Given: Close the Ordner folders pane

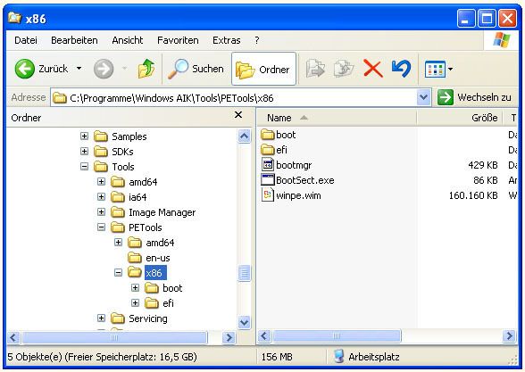Looking at the screenshot, I should coord(238,115).
